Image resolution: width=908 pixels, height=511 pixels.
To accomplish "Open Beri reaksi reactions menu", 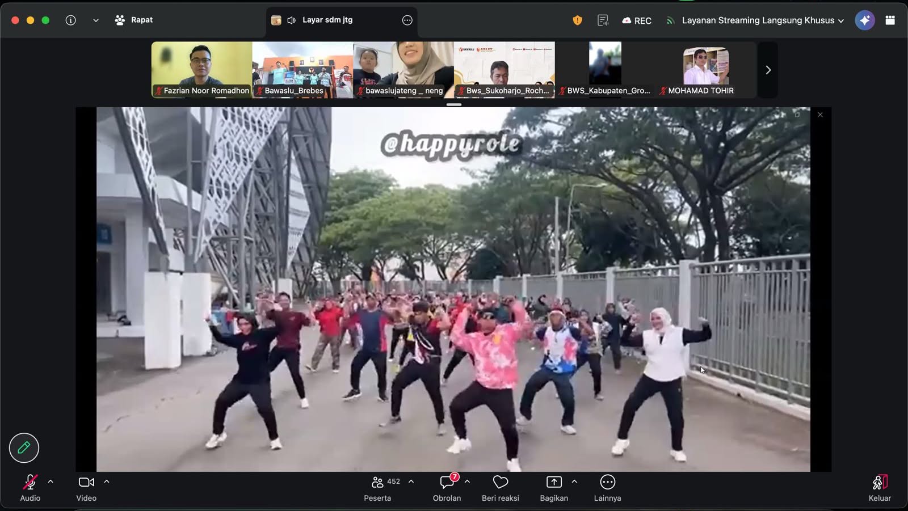I will pyautogui.click(x=501, y=488).
